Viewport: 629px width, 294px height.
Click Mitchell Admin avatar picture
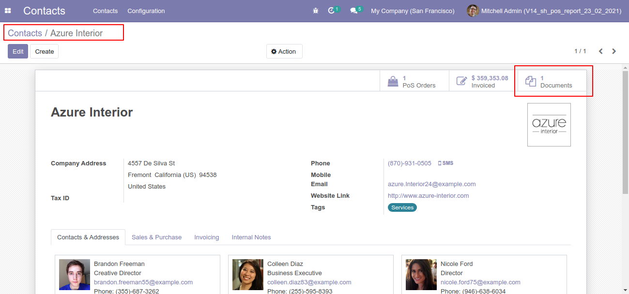click(473, 11)
